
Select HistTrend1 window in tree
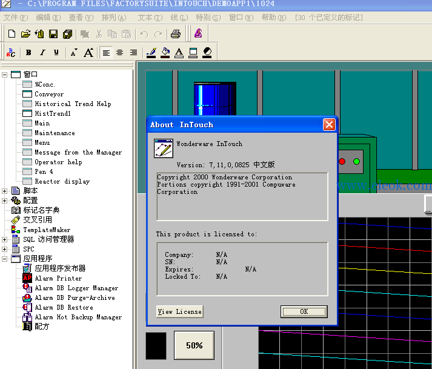tap(53, 113)
